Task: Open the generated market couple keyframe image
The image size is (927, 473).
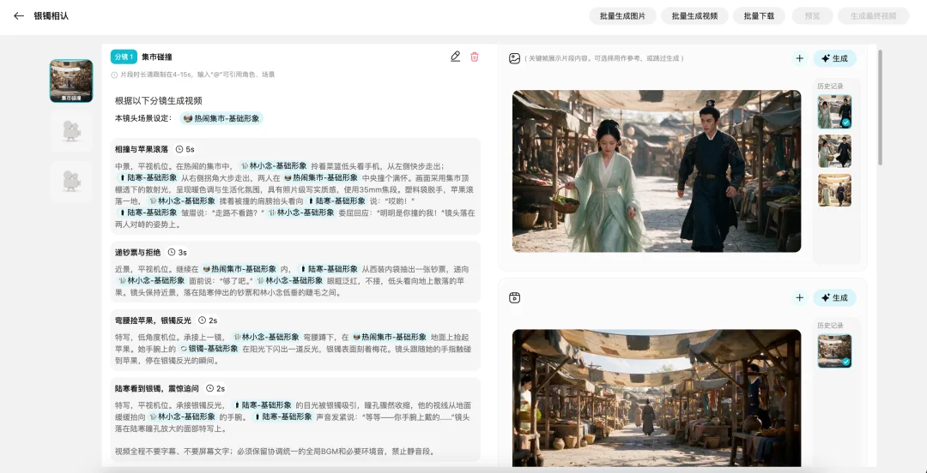Action: tap(657, 171)
